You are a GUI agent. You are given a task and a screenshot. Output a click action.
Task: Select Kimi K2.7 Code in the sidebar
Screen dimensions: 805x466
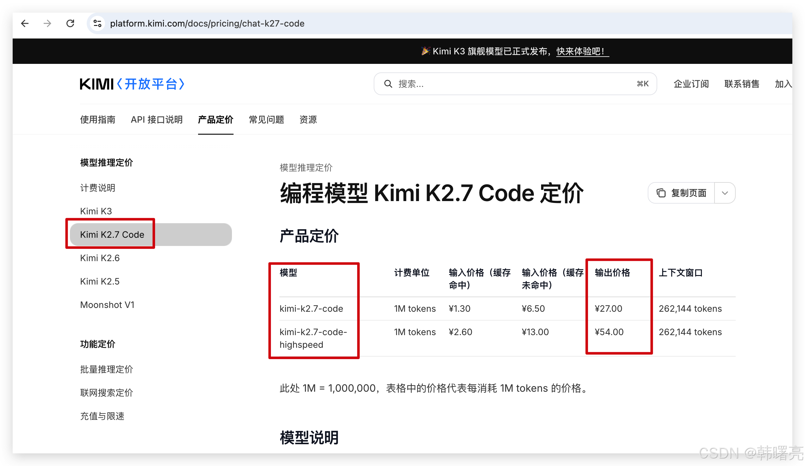point(151,235)
